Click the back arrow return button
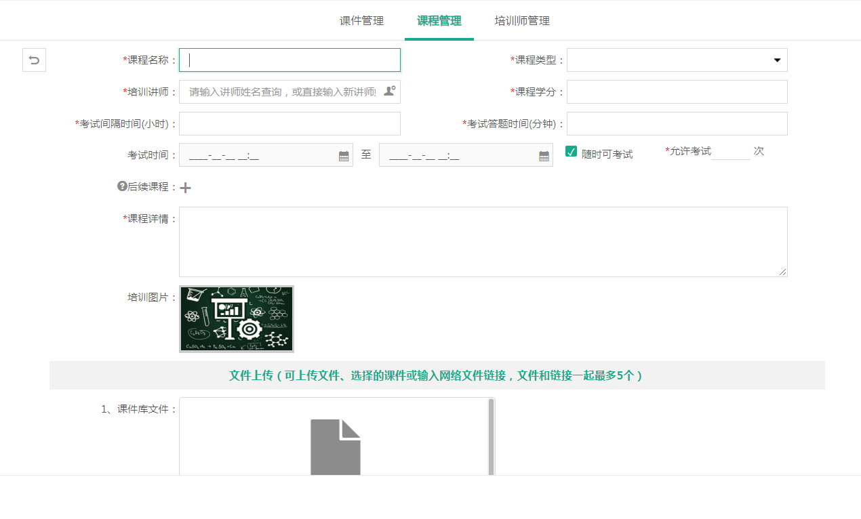Viewport: 861px width, 519px height. tap(34, 60)
